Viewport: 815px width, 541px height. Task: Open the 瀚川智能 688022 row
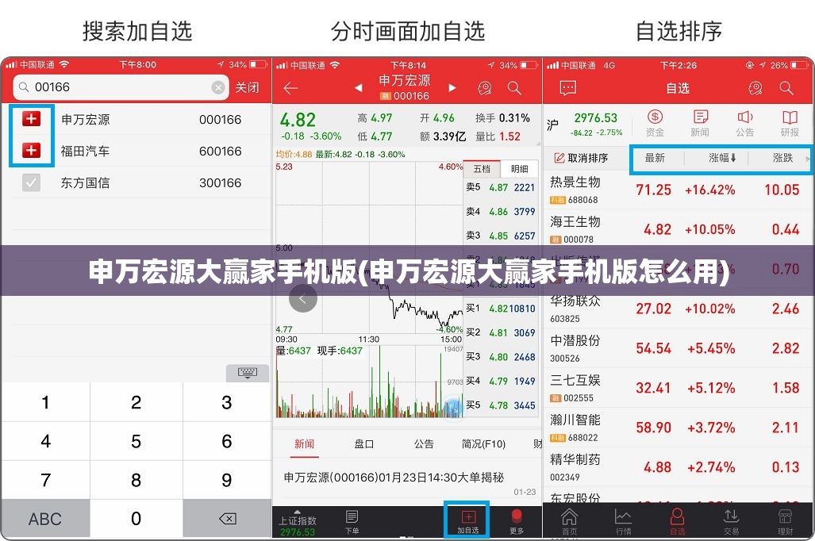[x=678, y=428]
